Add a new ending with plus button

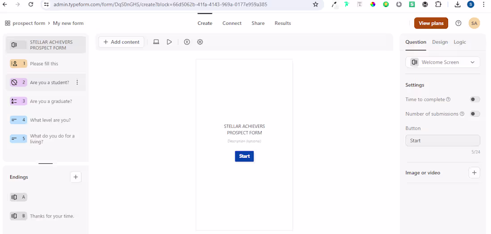coord(75,177)
